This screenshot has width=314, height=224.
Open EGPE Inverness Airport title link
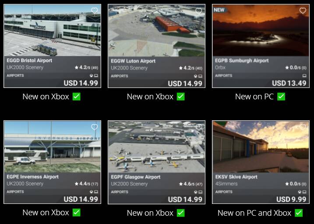click(x=33, y=177)
